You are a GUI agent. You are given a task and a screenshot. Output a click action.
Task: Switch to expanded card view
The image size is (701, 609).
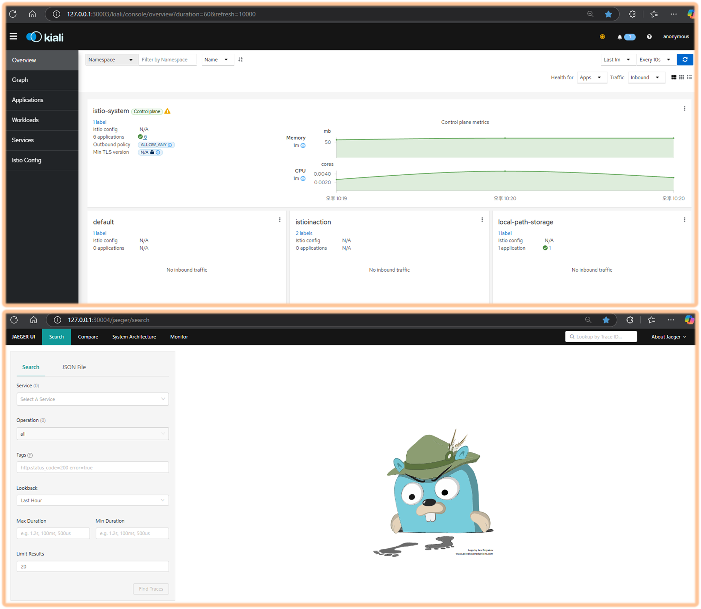tap(674, 77)
